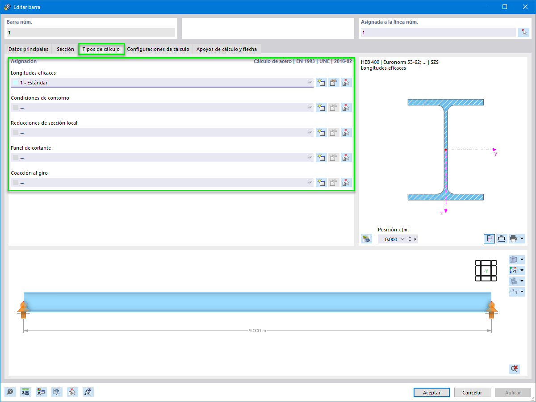
Task: Click the pick-and-delete icon in the Condiciones de contorno row
Action: pyautogui.click(x=346, y=107)
